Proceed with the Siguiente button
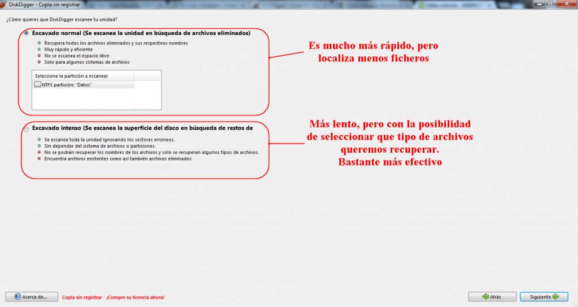Screen dimensions: 578x307 (544, 297)
